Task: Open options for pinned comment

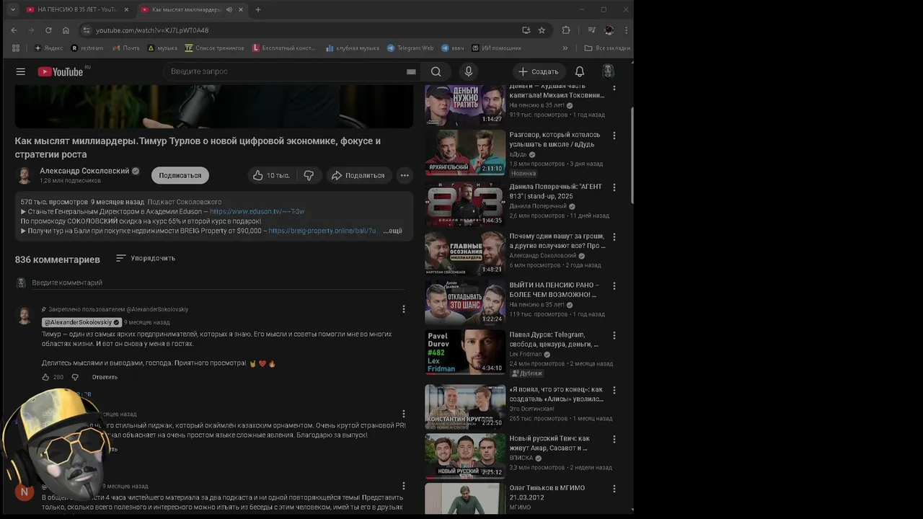Action: click(x=404, y=309)
